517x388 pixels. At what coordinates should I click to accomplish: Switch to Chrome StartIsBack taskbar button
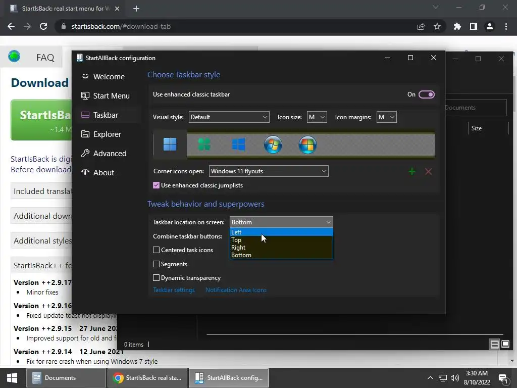(x=147, y=378)
